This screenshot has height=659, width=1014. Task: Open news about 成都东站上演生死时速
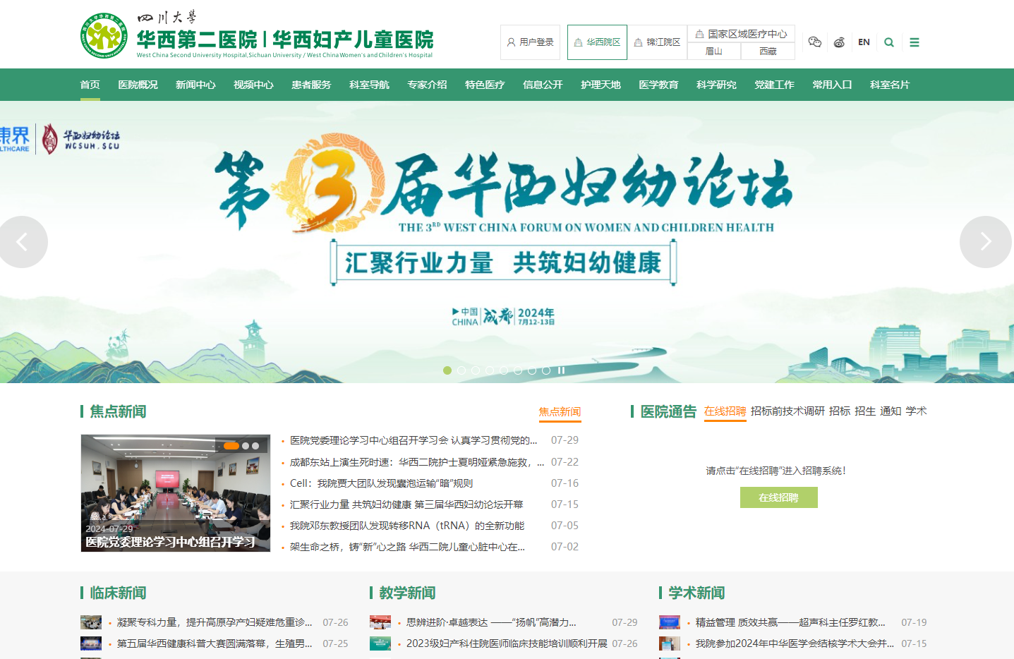[416, 462]
